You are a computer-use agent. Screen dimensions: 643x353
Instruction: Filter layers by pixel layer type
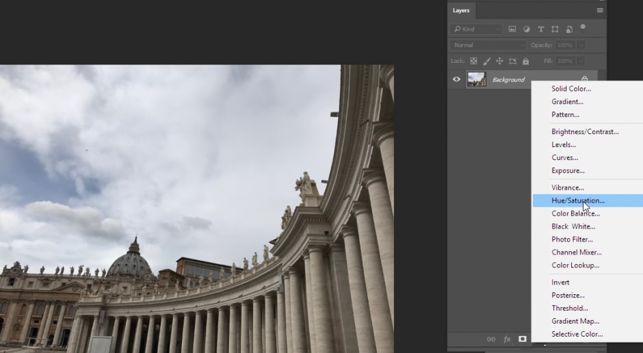coord(512,29)
